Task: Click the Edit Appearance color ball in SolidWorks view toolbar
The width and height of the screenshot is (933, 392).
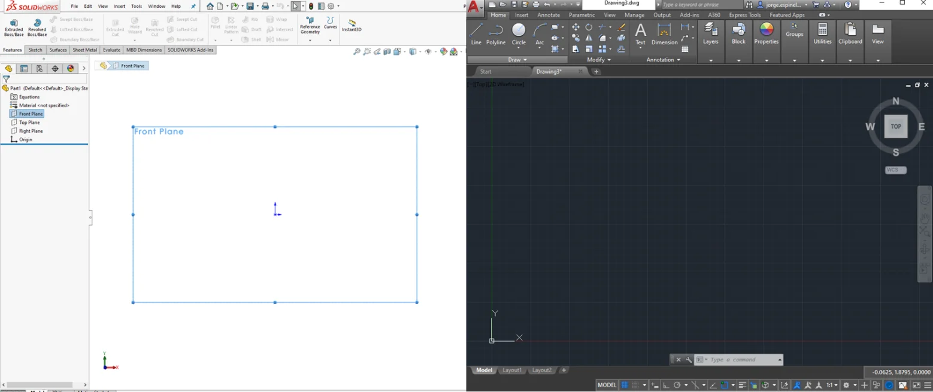Action: tap(444, 52)
